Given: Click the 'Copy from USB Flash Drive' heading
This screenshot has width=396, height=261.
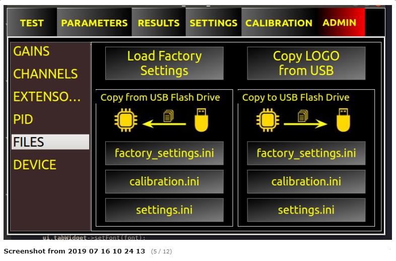Looking at the screenshot, I should click(x=160, y=97).
